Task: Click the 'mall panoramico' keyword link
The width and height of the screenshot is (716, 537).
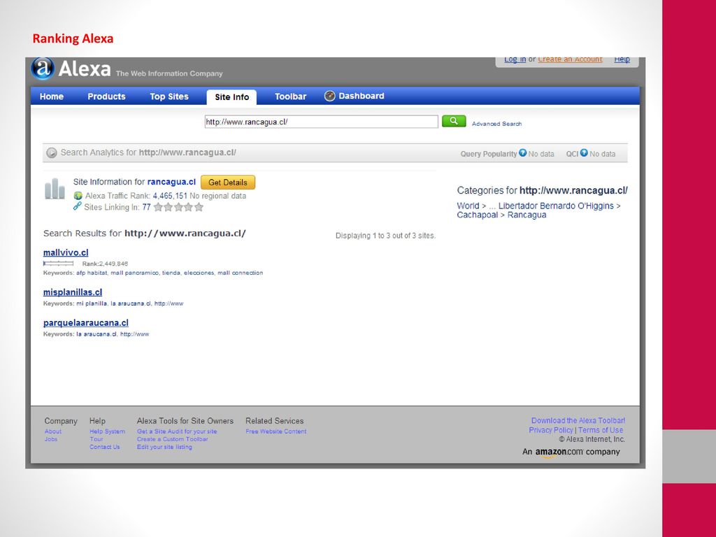Action: (x=135, y=273)
